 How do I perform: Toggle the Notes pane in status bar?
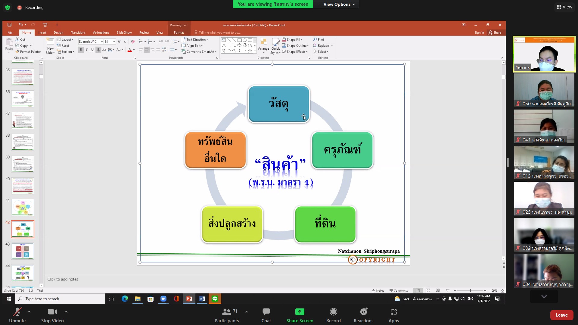tap(378, 290)
